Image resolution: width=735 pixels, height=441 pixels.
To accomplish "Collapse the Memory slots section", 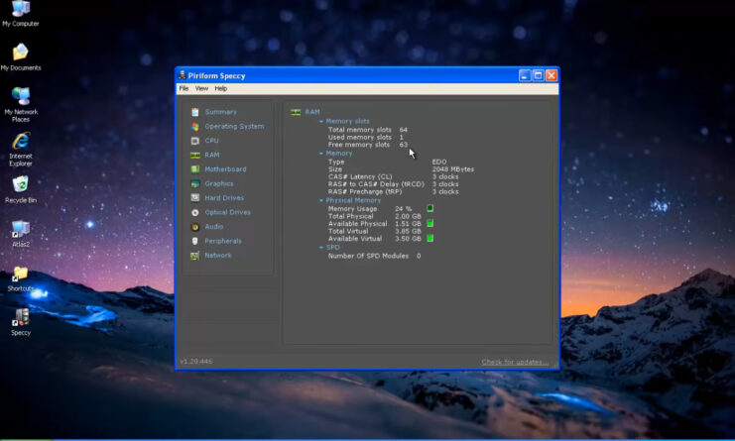I will pos(321,121).
